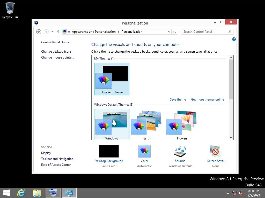
Task: Open Help with the blue question icon
Action: [x=234, y=39]
